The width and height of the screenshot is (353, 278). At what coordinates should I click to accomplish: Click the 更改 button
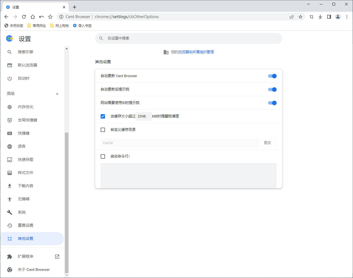[x=267, y=143]
